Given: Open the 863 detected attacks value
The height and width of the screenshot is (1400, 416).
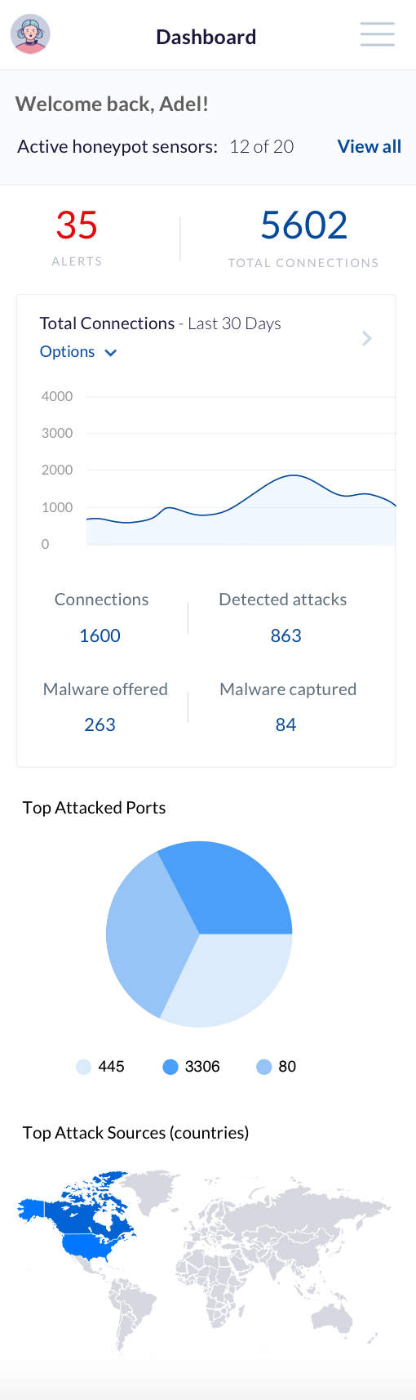Looking at the screenshot, I should point(285,635).
